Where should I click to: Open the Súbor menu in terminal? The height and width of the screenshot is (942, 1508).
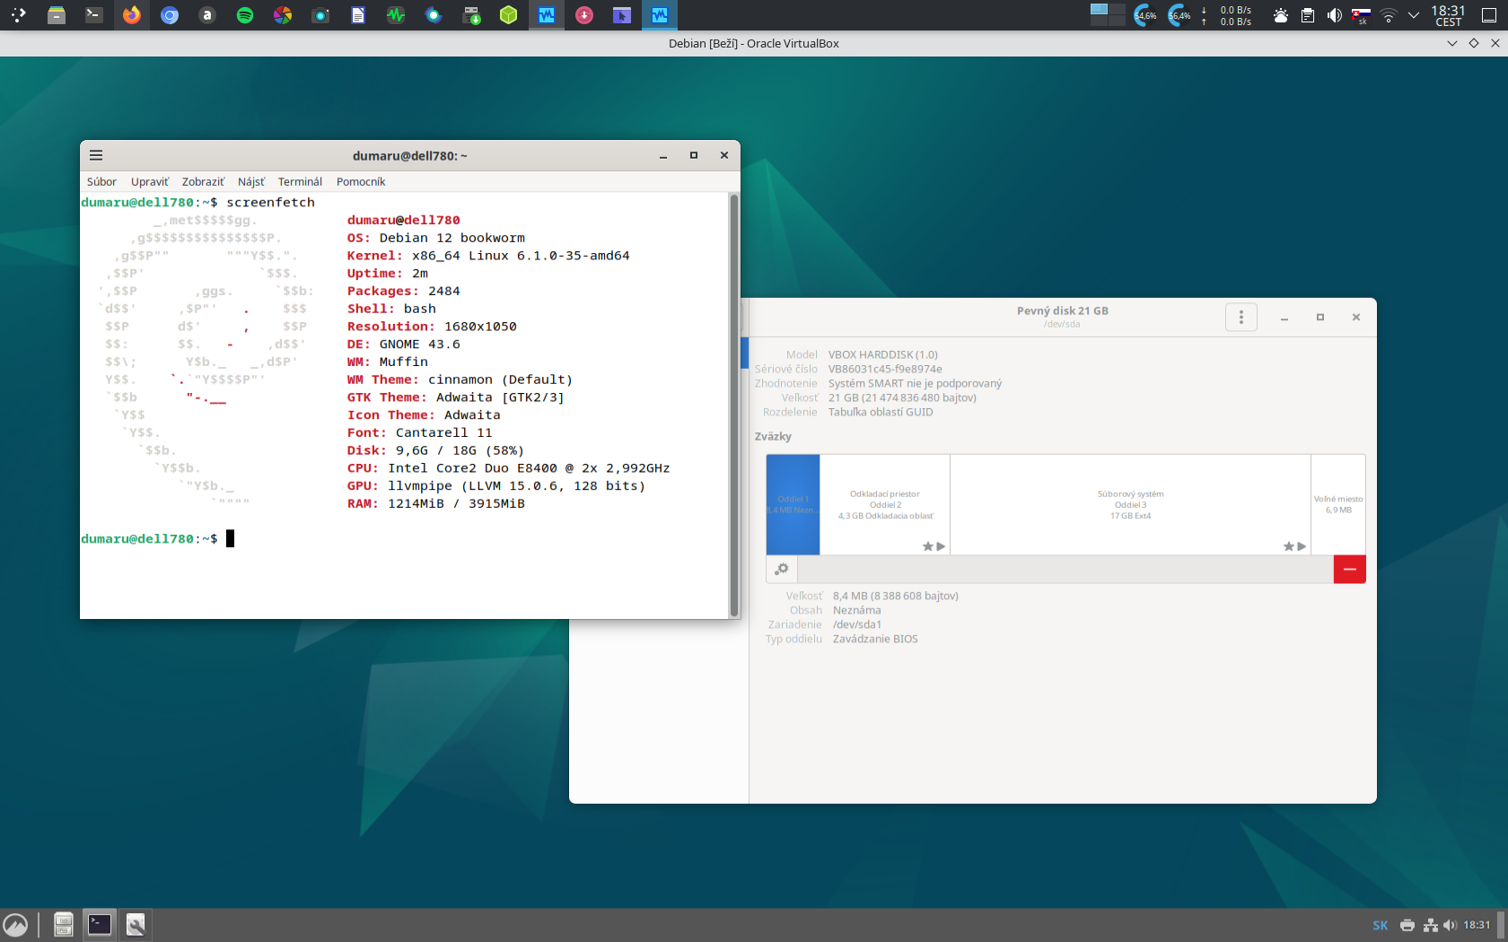point(101,181)
